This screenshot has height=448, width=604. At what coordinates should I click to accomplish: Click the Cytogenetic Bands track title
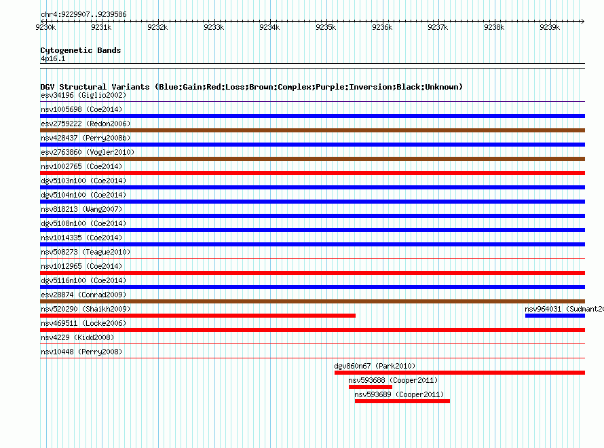[81, 50]
